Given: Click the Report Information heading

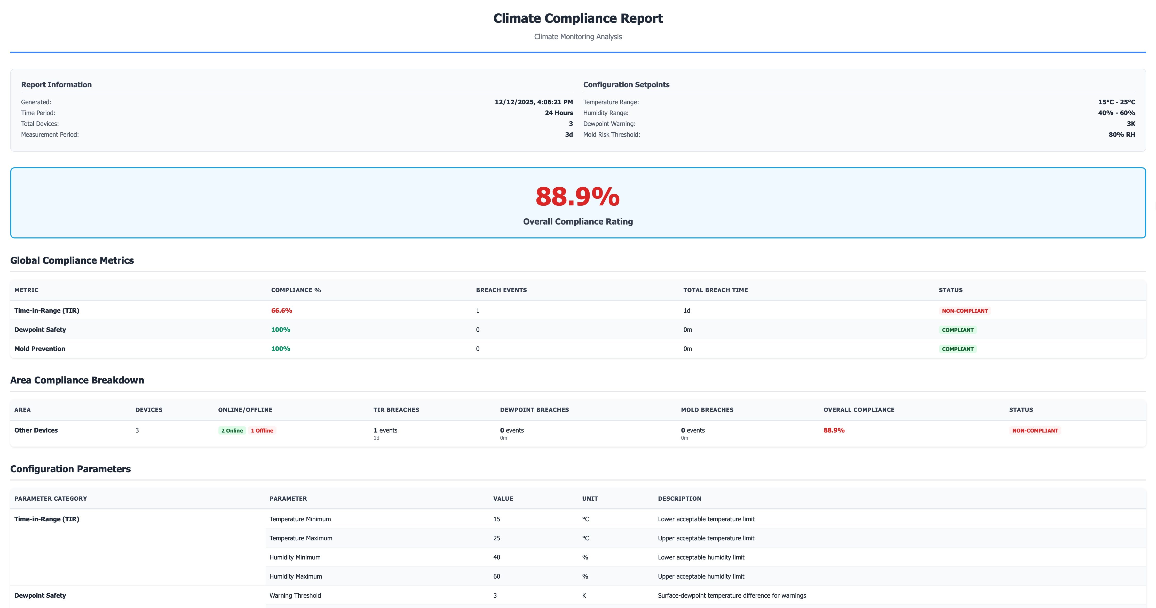Looking at the screenshot, I should [56, 85].
